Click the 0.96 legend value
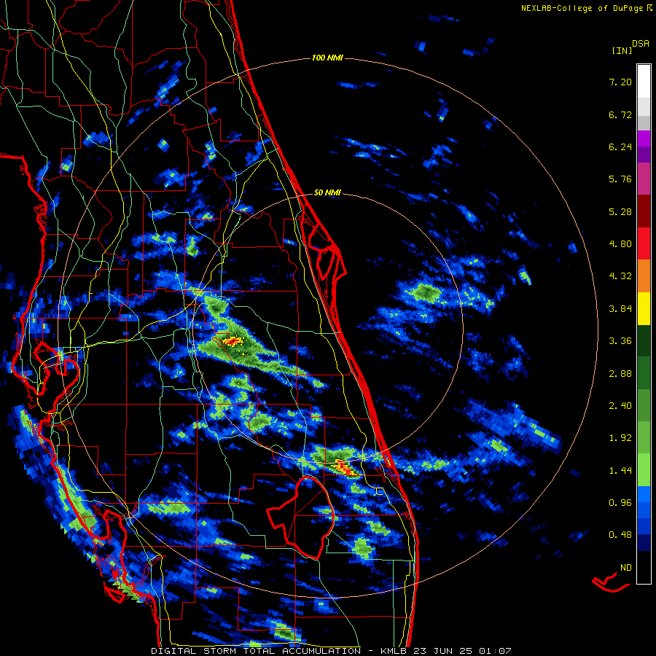The height and width of the screenshot is (656, 656). [620, 503]
